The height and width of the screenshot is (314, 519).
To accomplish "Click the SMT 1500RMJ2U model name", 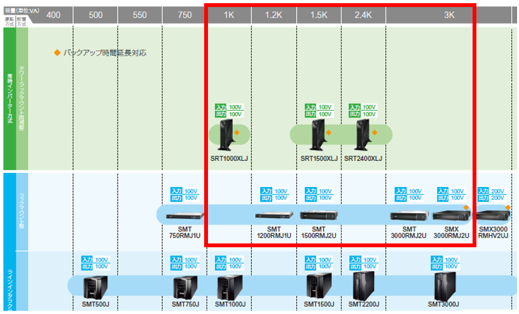I will click(319, 232).
